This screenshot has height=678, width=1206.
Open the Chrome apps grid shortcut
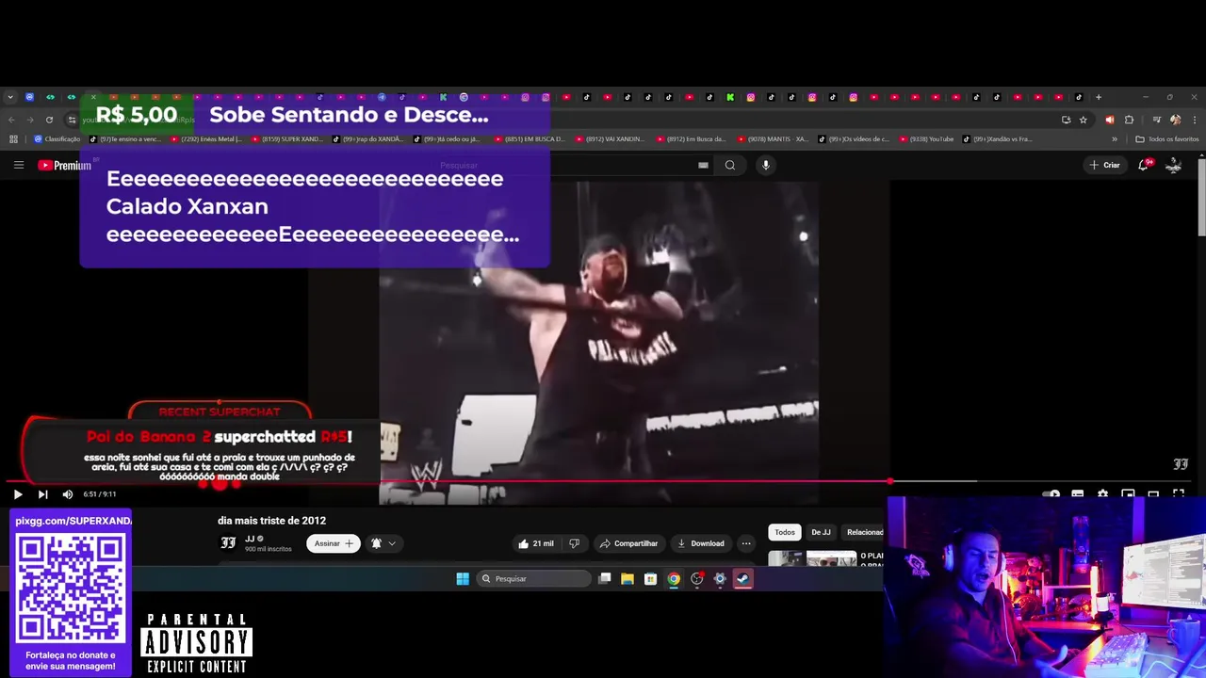[13, 139]
